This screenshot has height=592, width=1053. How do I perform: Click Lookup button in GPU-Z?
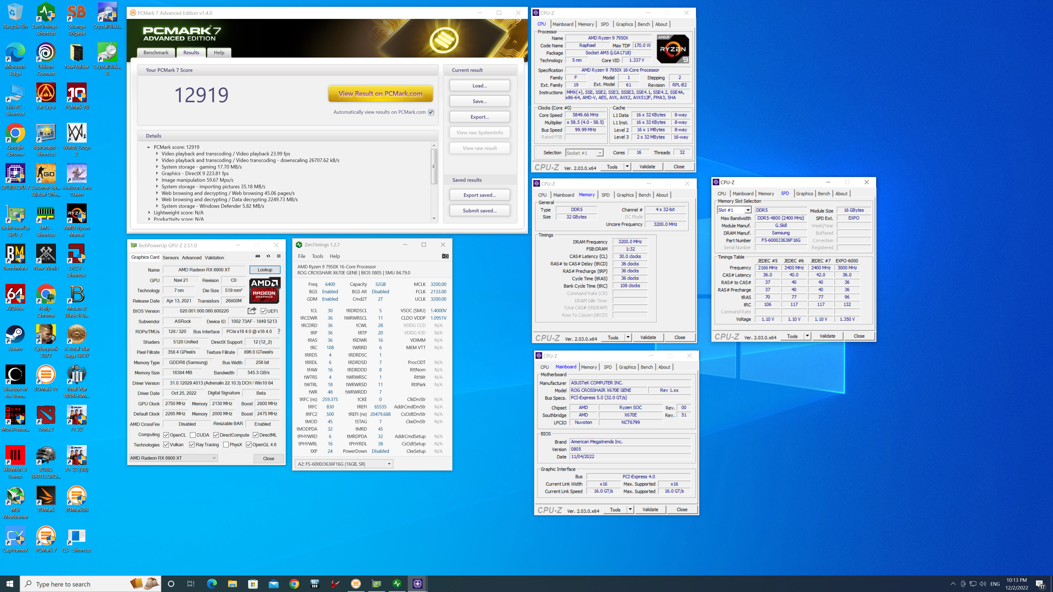[x=264, y=270]
